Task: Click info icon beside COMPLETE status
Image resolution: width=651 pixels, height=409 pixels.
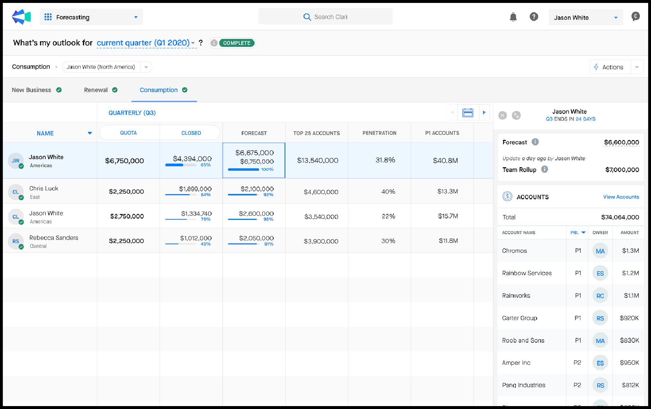Action: [214, 43]
